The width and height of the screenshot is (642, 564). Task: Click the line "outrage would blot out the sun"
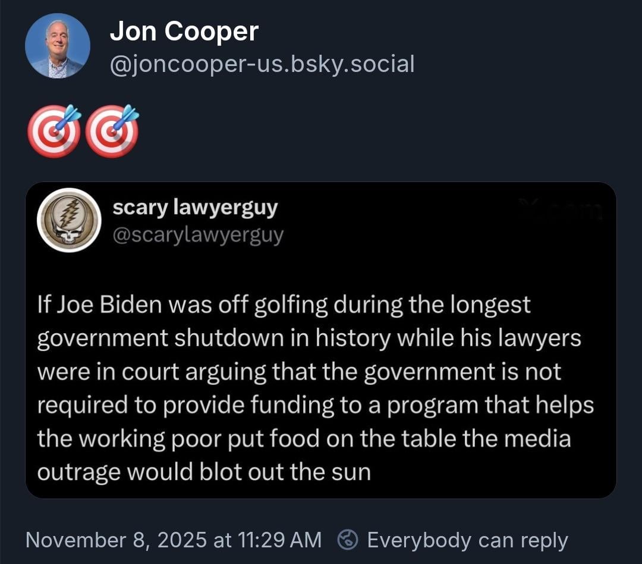point(204,471)
